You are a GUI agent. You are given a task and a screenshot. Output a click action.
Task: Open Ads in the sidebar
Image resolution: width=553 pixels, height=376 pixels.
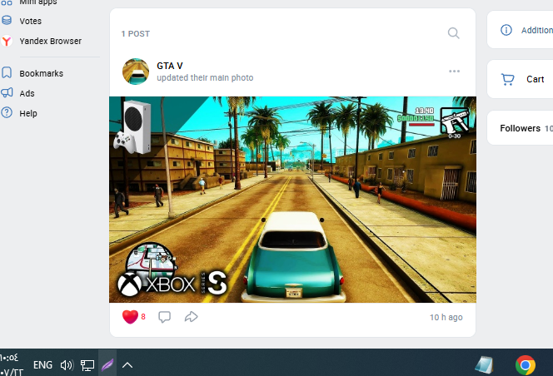point(27,93)
